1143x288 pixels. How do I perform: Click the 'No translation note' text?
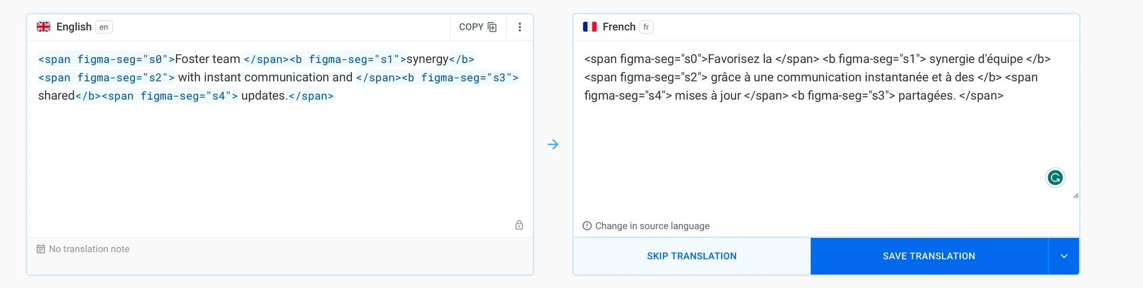pos(89,249)
